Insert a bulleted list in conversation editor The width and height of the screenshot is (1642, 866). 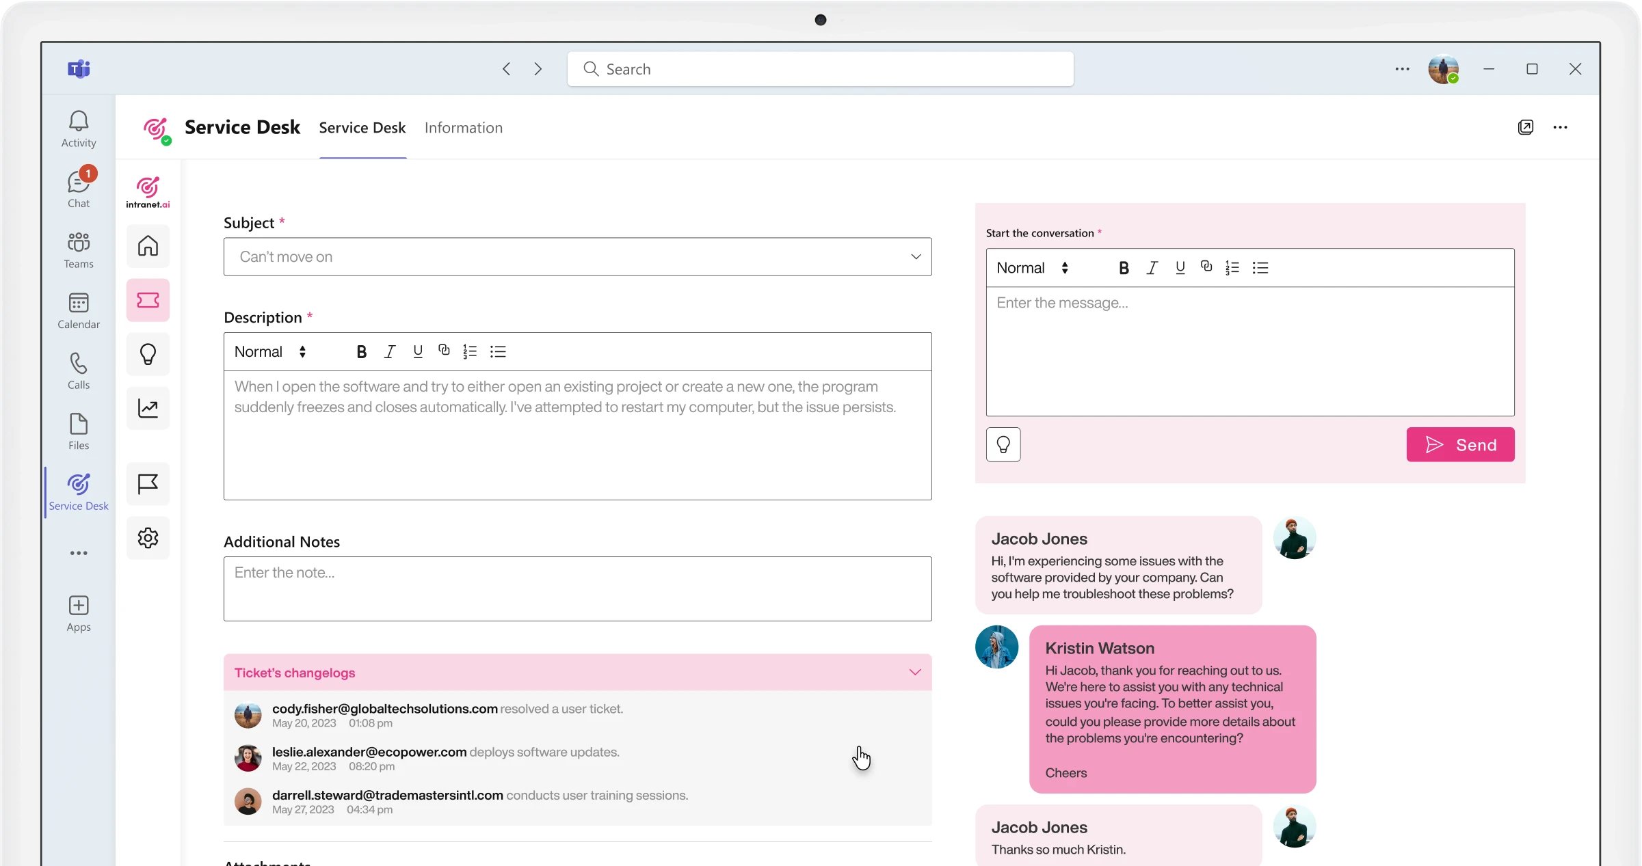point(1260,268)
